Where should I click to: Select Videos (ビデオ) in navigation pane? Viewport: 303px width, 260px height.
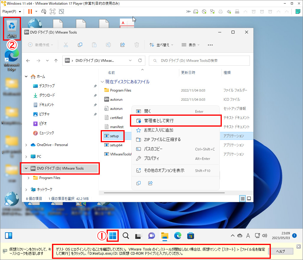43,124
